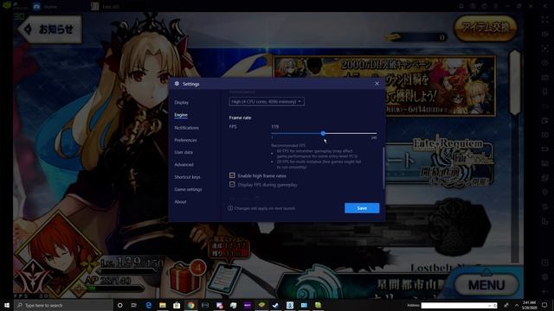Show hidden system tray icons
This screenshot has height=311, width=554.
[x=517, y=305]
